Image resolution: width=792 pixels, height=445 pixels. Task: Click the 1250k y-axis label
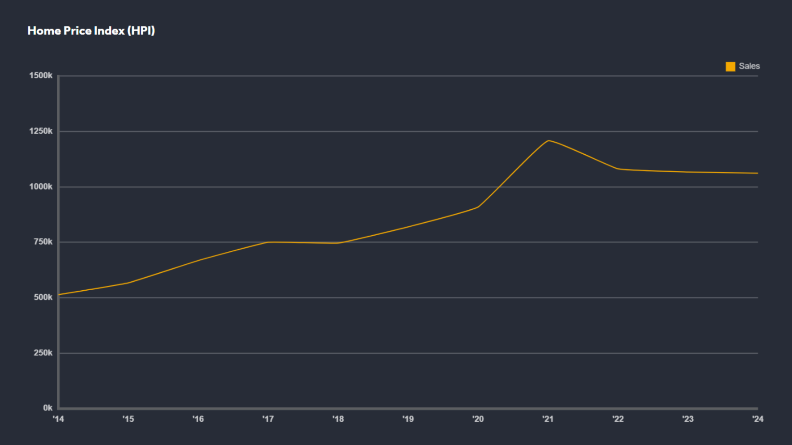tap(41, 131)
